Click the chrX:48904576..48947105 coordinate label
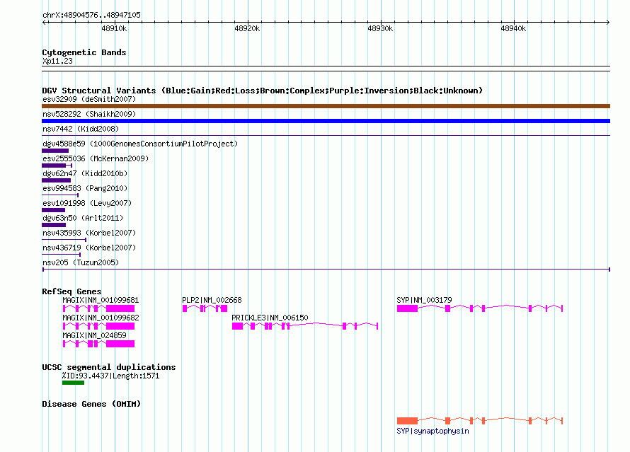This screenshot has height=452, width=630. [91, 15]
